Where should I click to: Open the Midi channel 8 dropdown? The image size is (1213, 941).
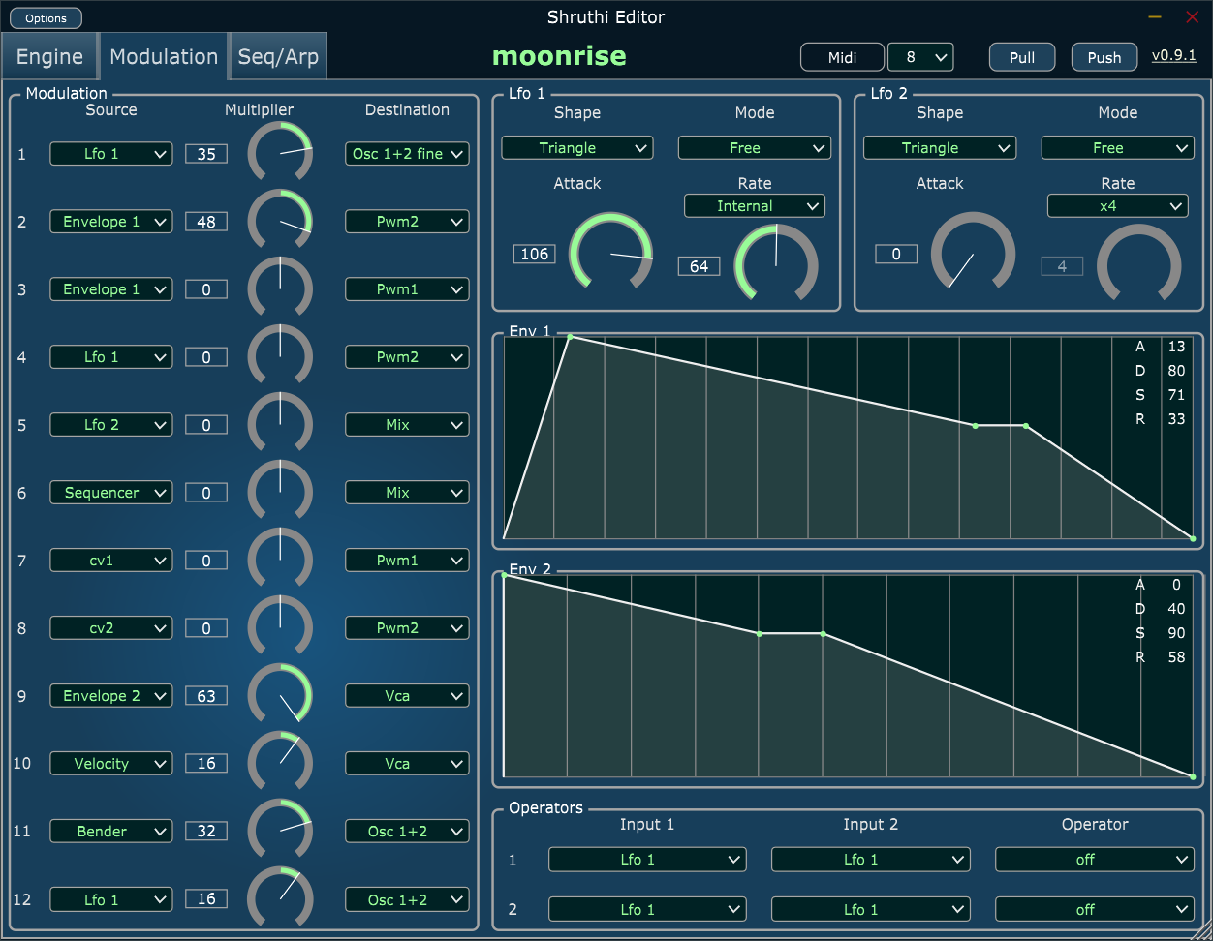920,57
